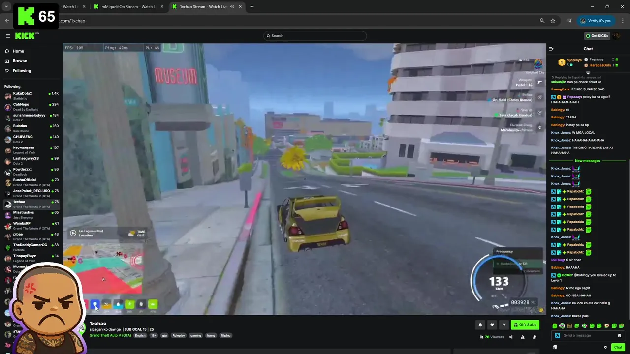Click the gaming stream tag
630x354 pixels.
point(196,335)
